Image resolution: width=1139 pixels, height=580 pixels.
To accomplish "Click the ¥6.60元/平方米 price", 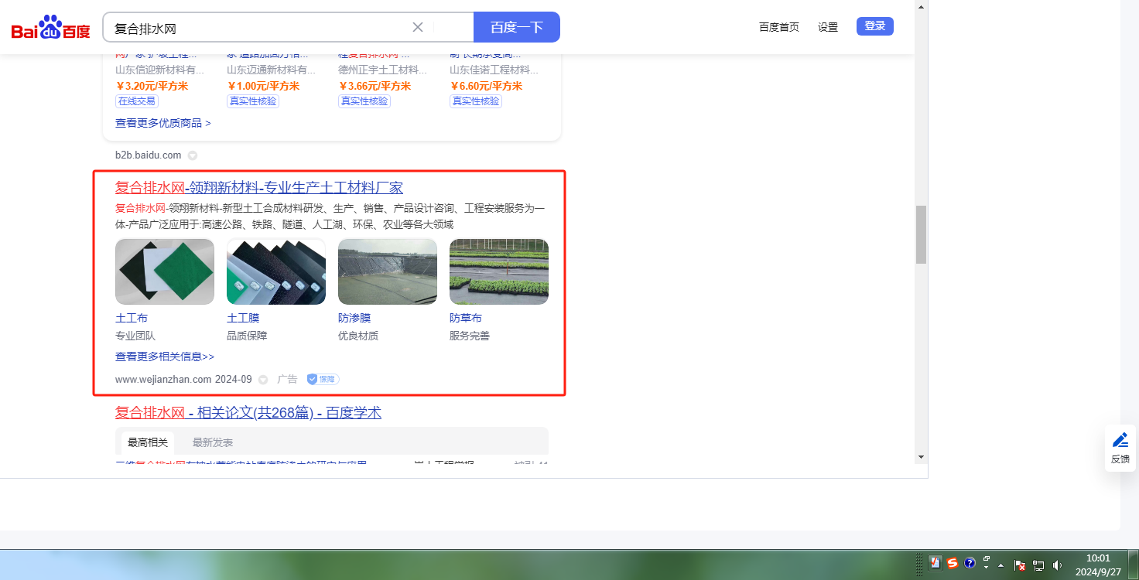I will click(486, 86).
